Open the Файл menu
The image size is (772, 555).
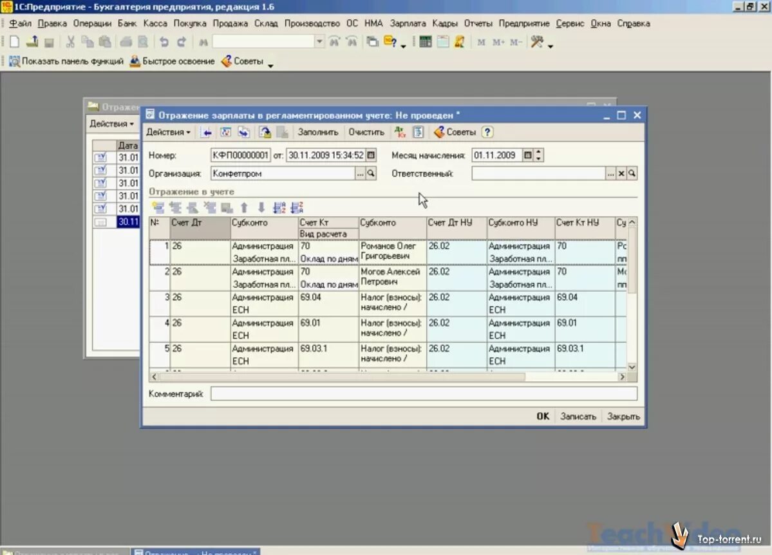pos(20,24)
